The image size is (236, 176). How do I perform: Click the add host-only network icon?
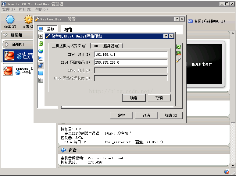coord(178,47)
